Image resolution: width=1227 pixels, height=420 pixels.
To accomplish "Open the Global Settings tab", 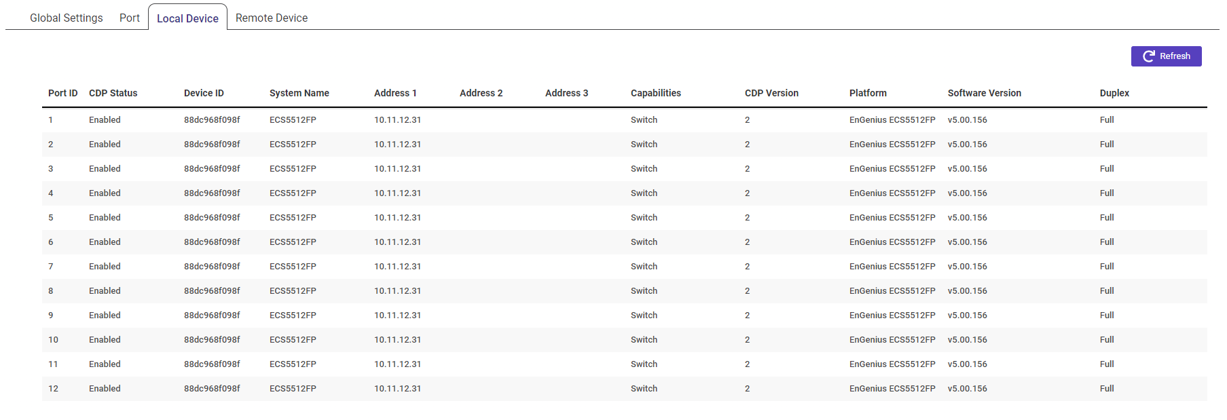I will pyautogui.click(x=67, y=18).
